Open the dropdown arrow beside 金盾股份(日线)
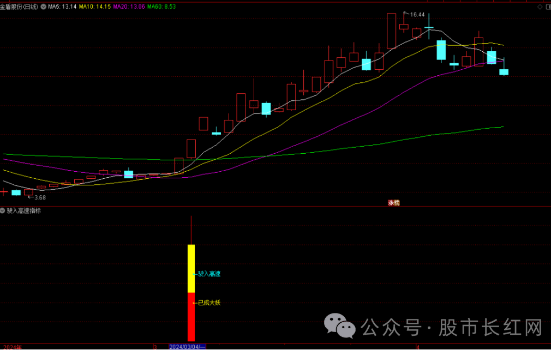Image resolution: width=551 pixels, height=350 pixels. point(43,7)
